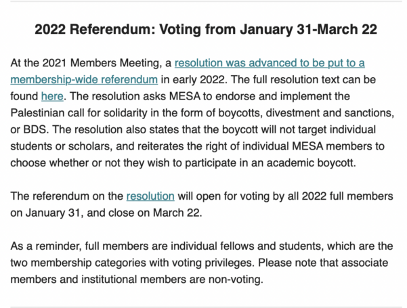Click the words "At the 2021 Members Meeting"
This screenshot has width=407, height=308.
coord(86,63)
